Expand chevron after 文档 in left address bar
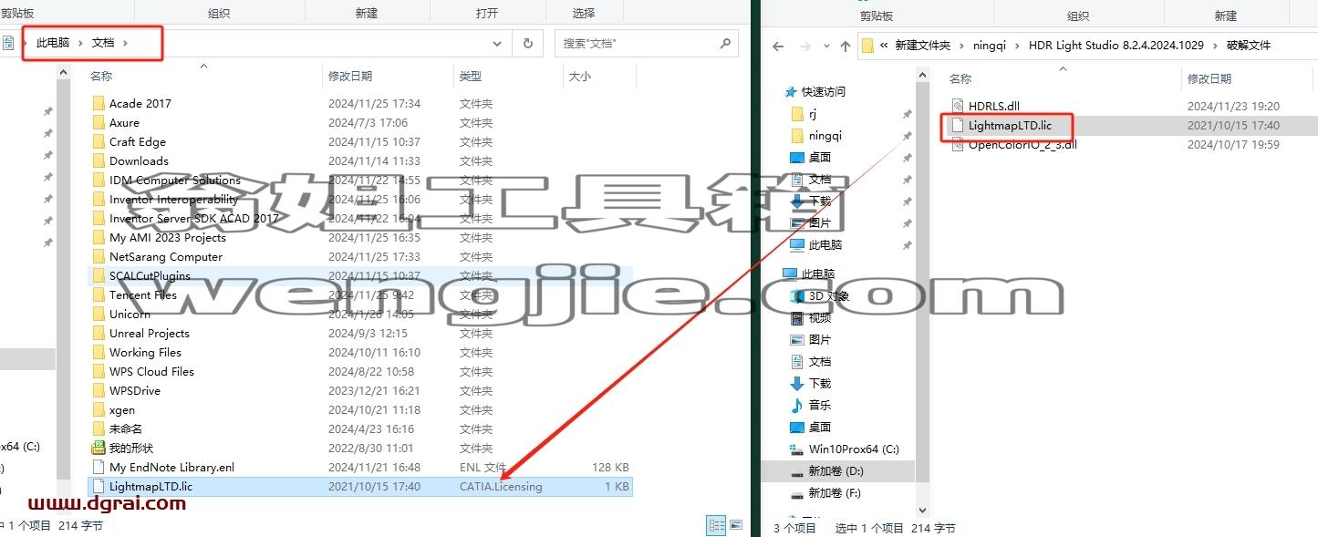Image resolution: width=1318 pixels, height=537 pixels. (126, 43)
